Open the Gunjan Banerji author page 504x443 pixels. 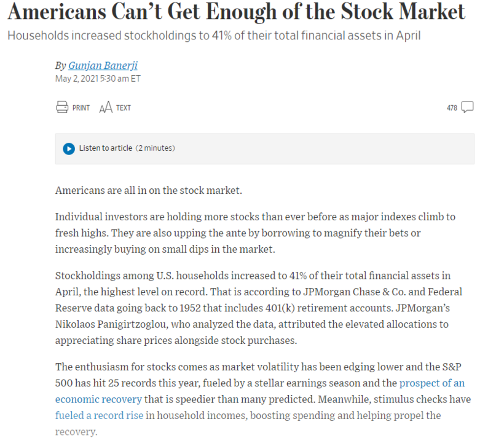(102, 65)
